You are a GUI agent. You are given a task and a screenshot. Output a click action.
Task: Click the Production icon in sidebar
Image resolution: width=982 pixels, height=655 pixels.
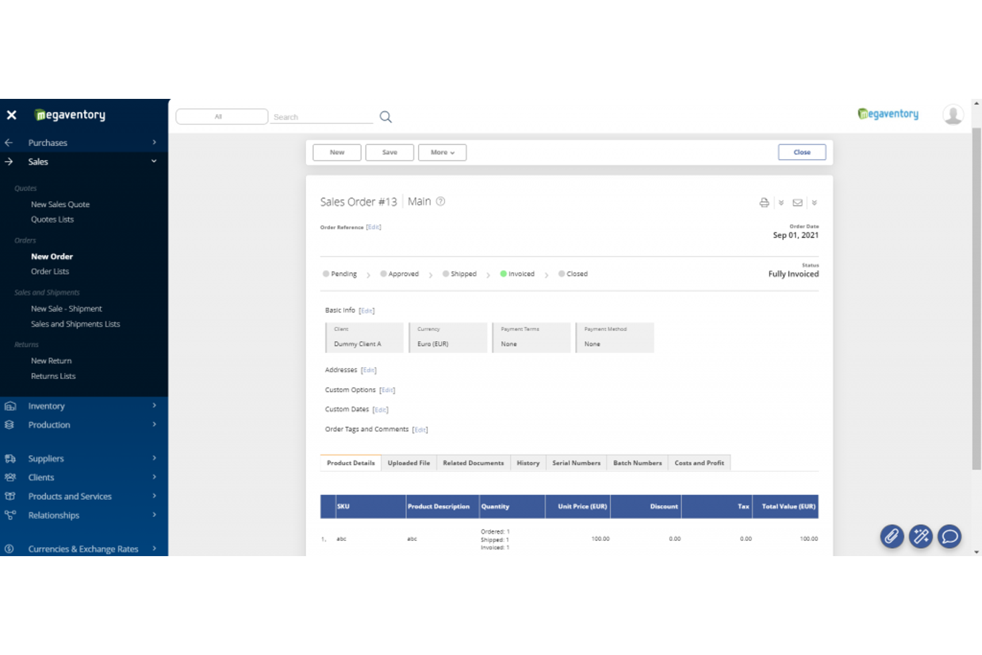[9, 425]
